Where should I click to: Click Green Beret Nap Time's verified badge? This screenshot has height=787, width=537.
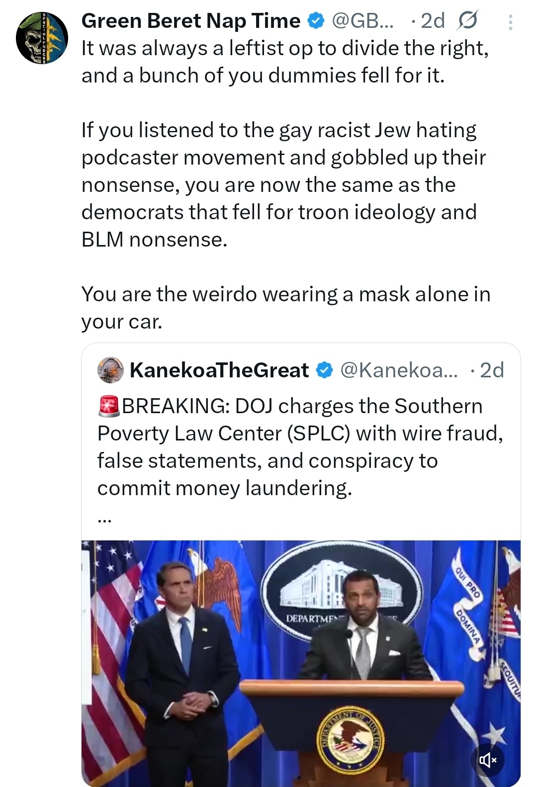(316, 21)
